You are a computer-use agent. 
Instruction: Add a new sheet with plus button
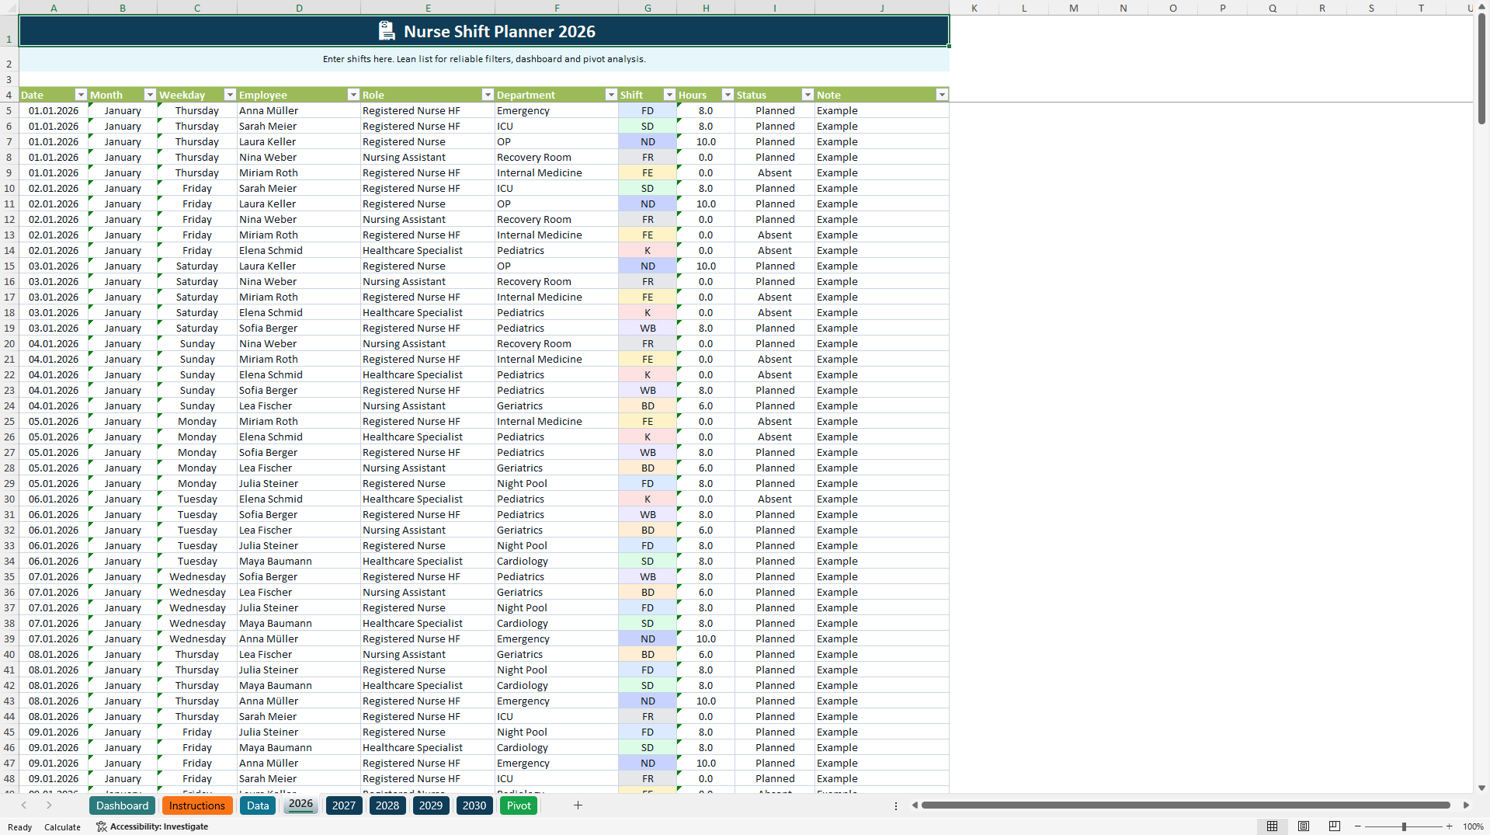tap(578, 805)
